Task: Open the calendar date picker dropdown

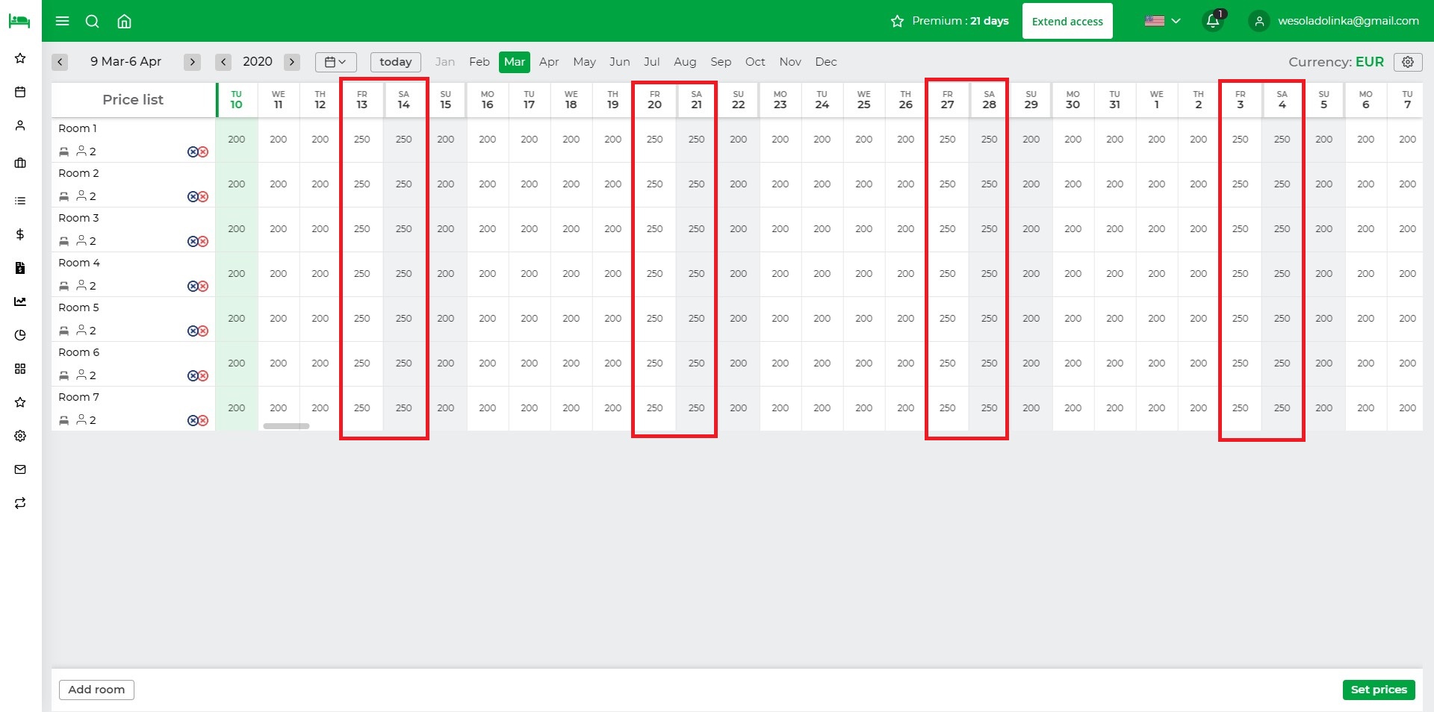Action: point(335,62)
